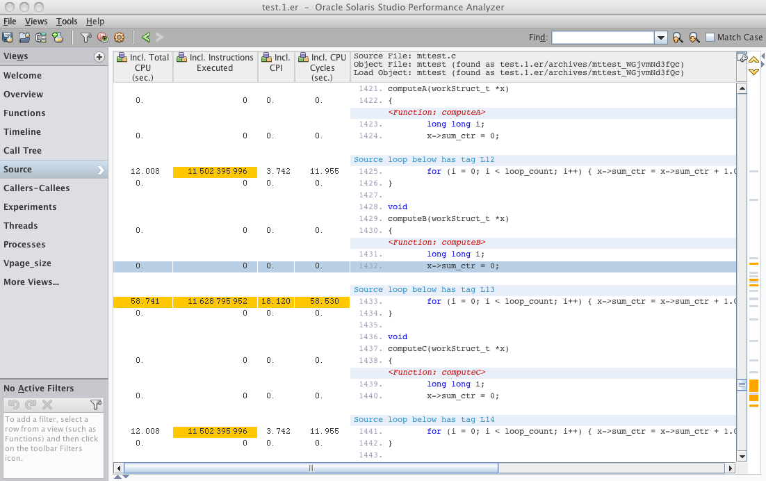
Task: Click 'Source loop below has tag L12' line
Action: 544,160
